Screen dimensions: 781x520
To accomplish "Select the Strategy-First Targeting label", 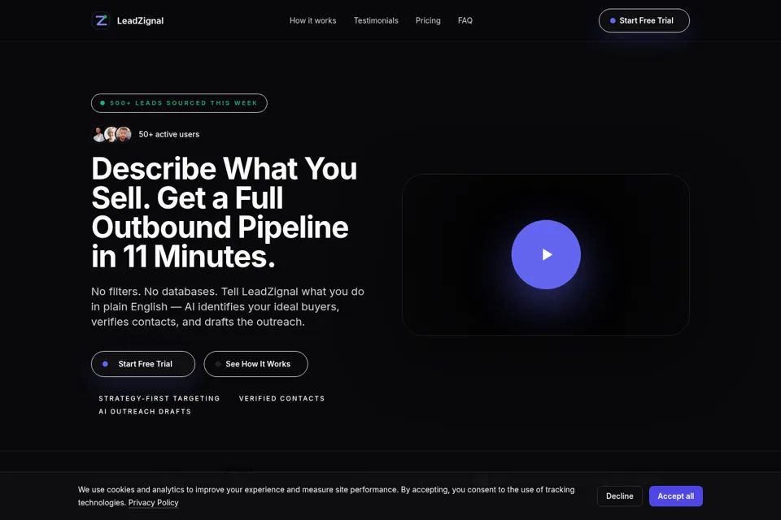I will pos(159,398).
